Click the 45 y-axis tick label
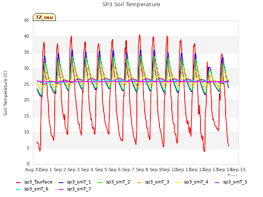This screenshot has width=263, height=197. point(26,20)
